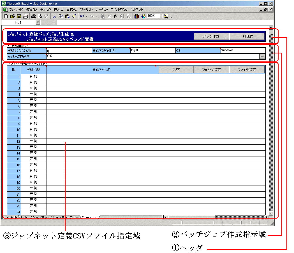
Task: Click the Paste Function fx icon
Action: pyautogui.click(x=115, y=16)
